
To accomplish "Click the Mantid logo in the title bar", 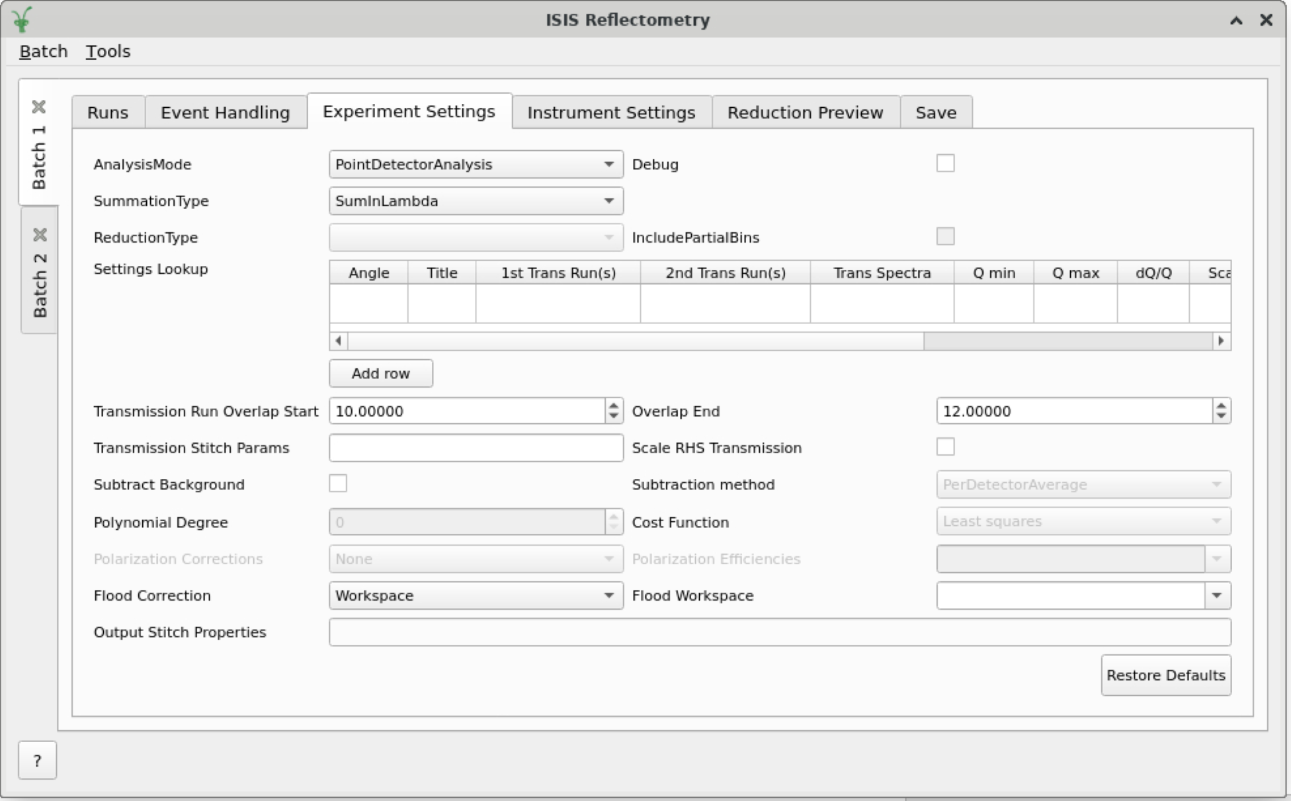I will point(22,19).
